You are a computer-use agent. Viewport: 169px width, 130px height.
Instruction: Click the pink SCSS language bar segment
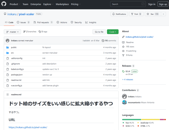point(162,119)
